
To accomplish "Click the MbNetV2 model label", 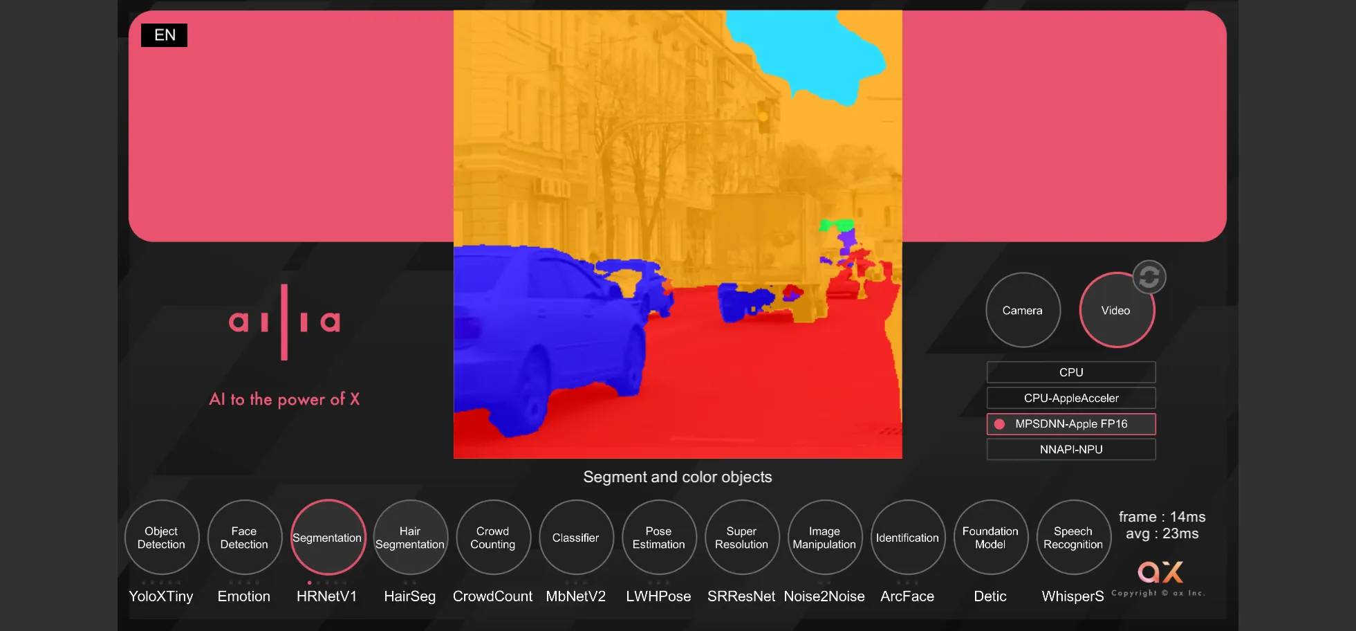I will pos(576,596).
